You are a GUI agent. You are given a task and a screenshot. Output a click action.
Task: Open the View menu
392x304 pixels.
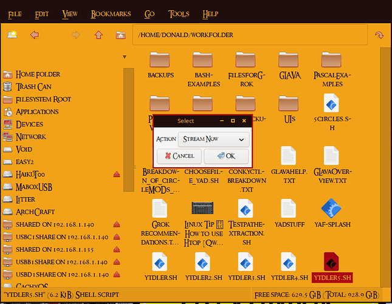click(x=70, y=13)
